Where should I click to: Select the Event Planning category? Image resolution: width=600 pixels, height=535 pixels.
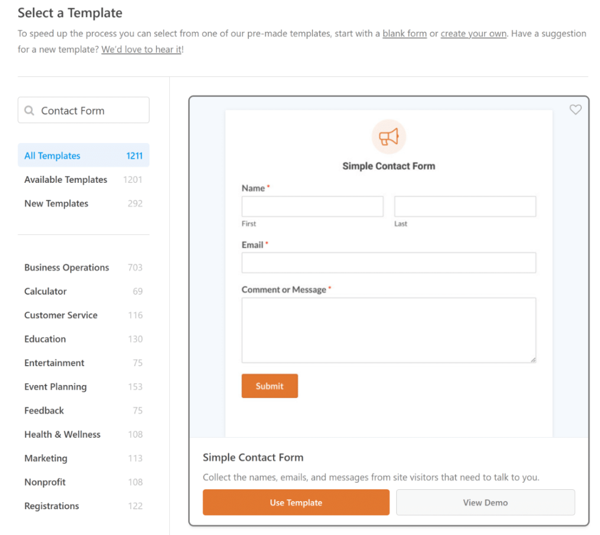pos(56,387)
